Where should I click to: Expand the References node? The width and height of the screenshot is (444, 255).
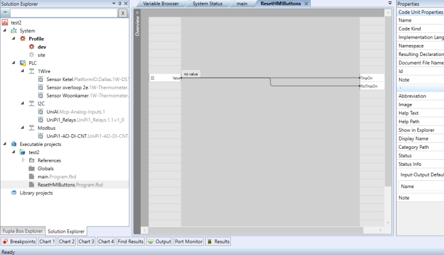coord(23,160)
